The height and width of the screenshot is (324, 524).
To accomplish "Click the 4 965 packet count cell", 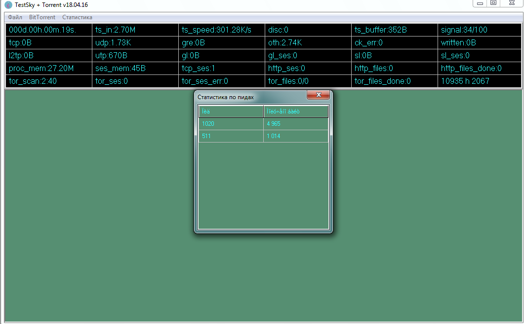I will click(295, 124).
